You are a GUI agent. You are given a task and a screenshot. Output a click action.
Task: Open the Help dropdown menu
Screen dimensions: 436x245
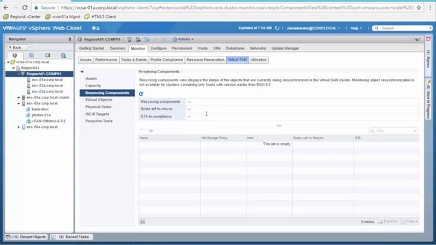click(x=356, y=28)
